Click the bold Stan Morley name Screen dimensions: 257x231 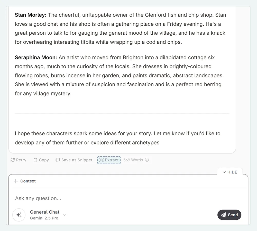(x=31, y=15)
